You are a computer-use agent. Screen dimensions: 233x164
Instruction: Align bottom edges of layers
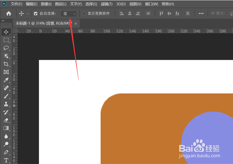177,14
